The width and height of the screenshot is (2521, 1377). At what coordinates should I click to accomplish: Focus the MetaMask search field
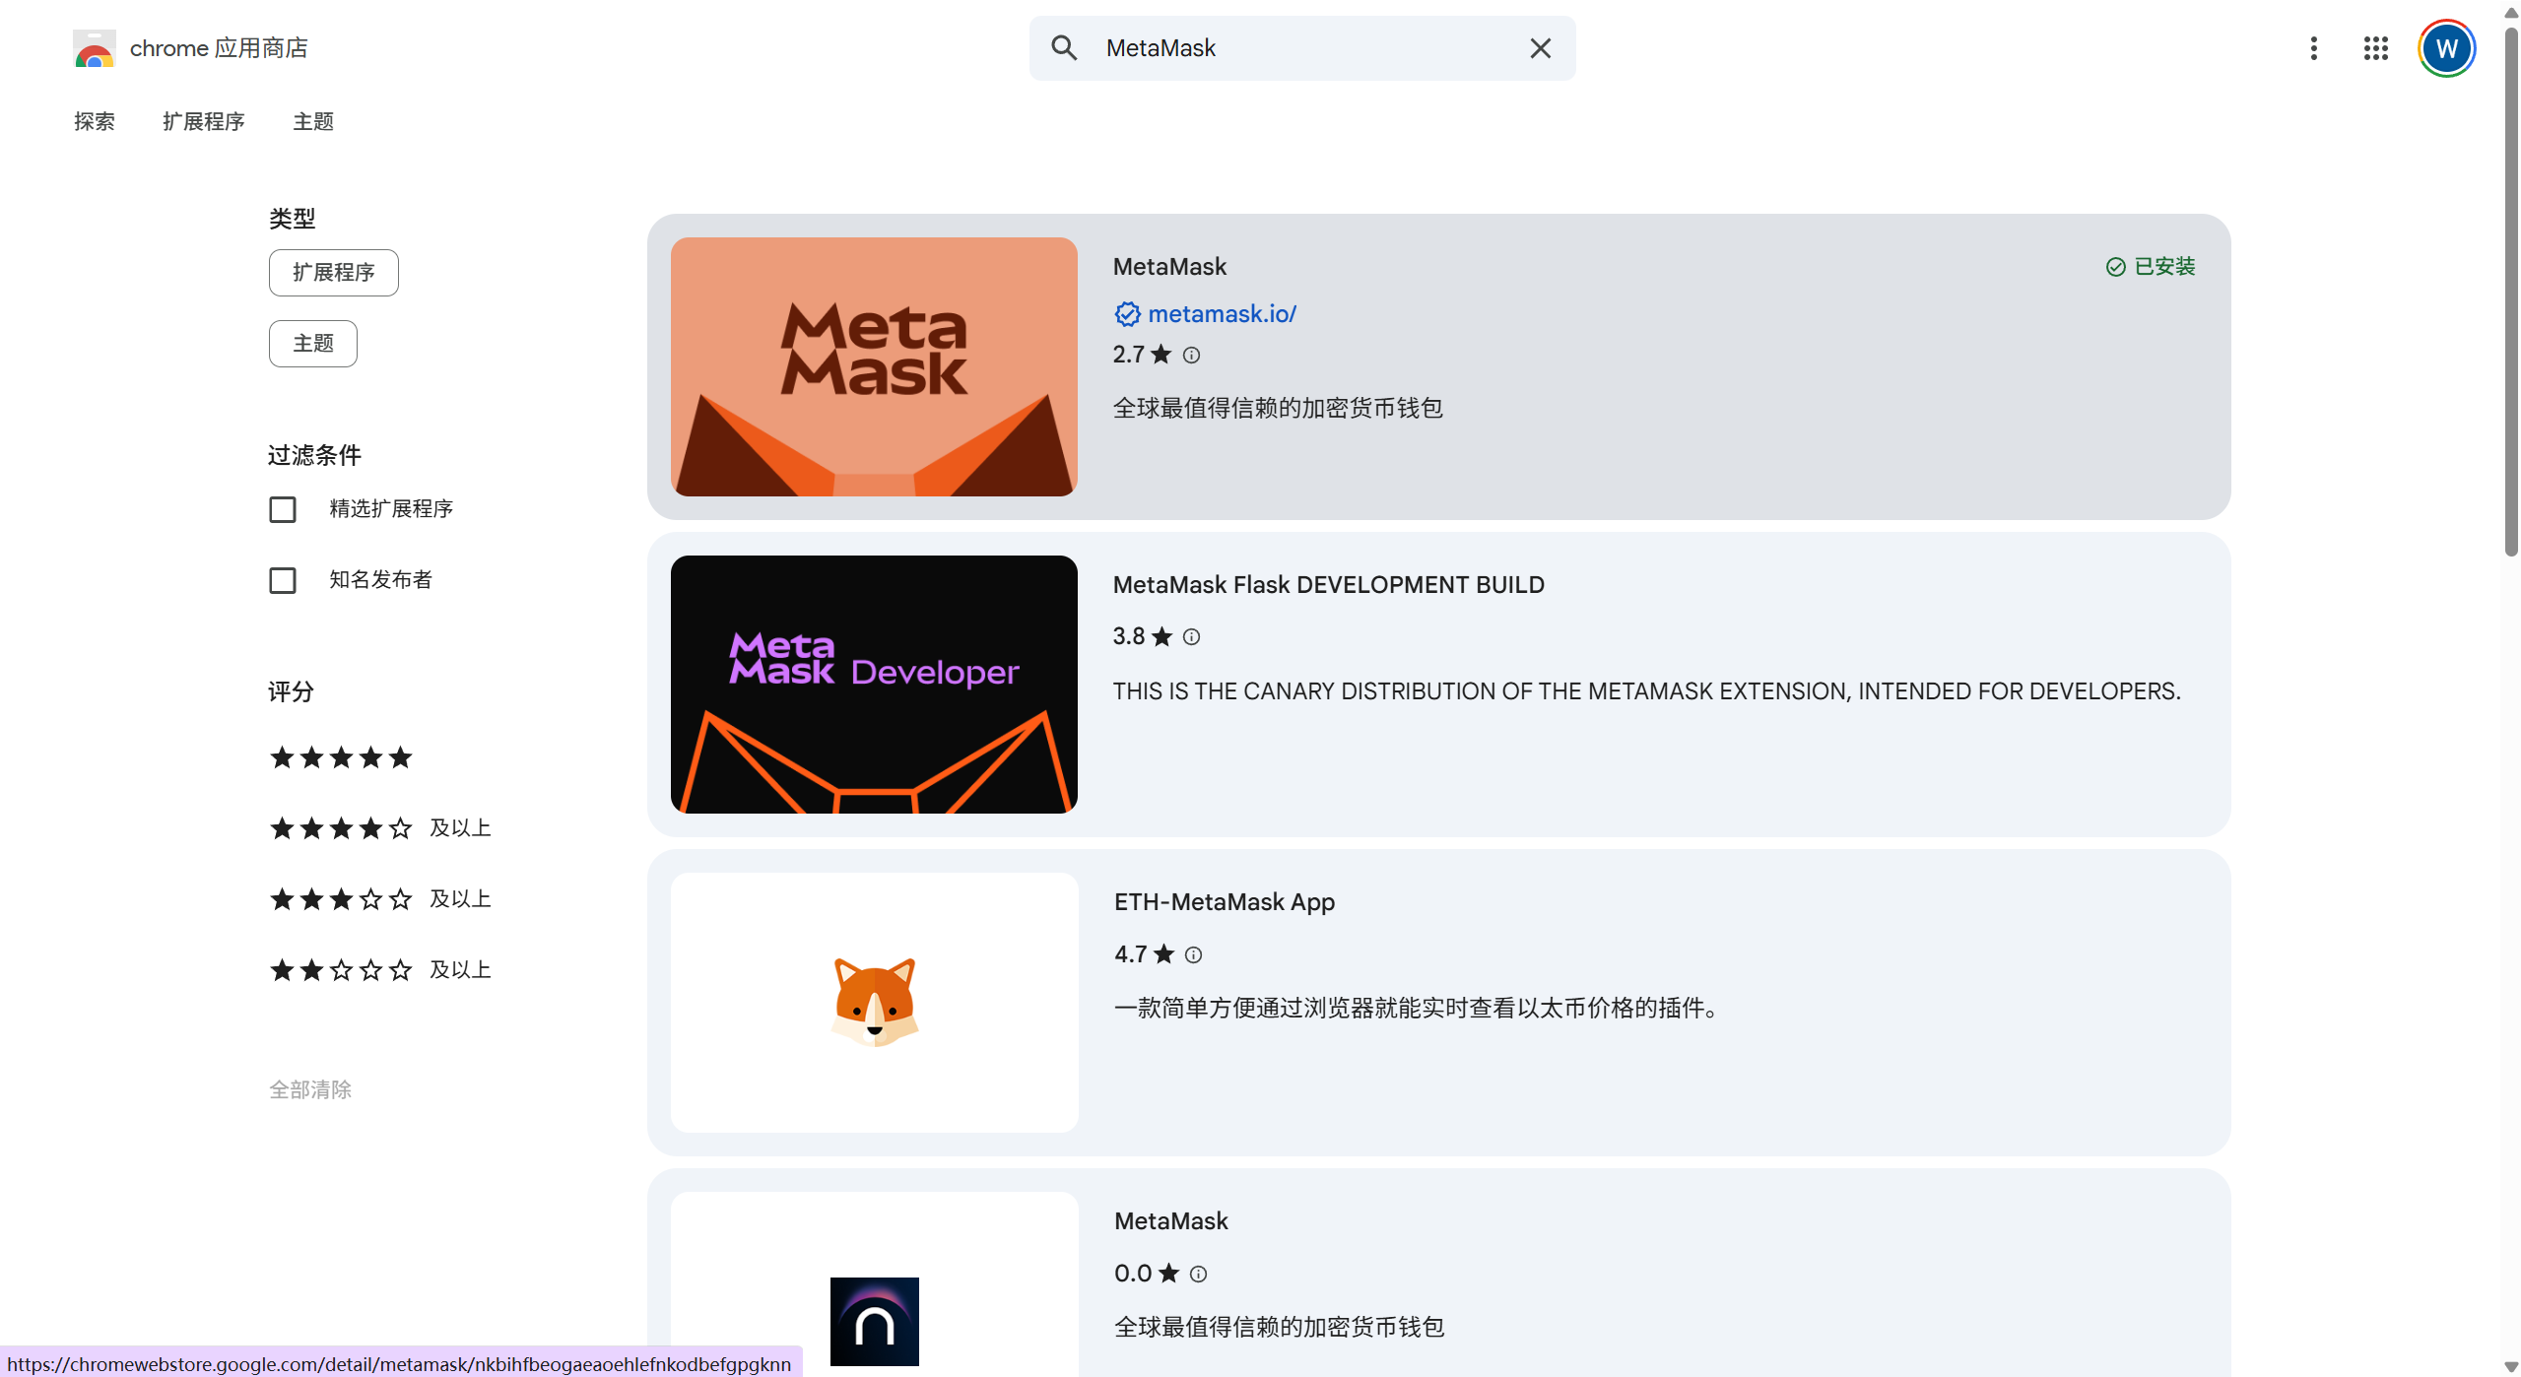[1302, 48]
